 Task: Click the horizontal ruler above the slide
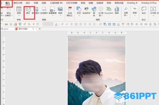point(96,33)
